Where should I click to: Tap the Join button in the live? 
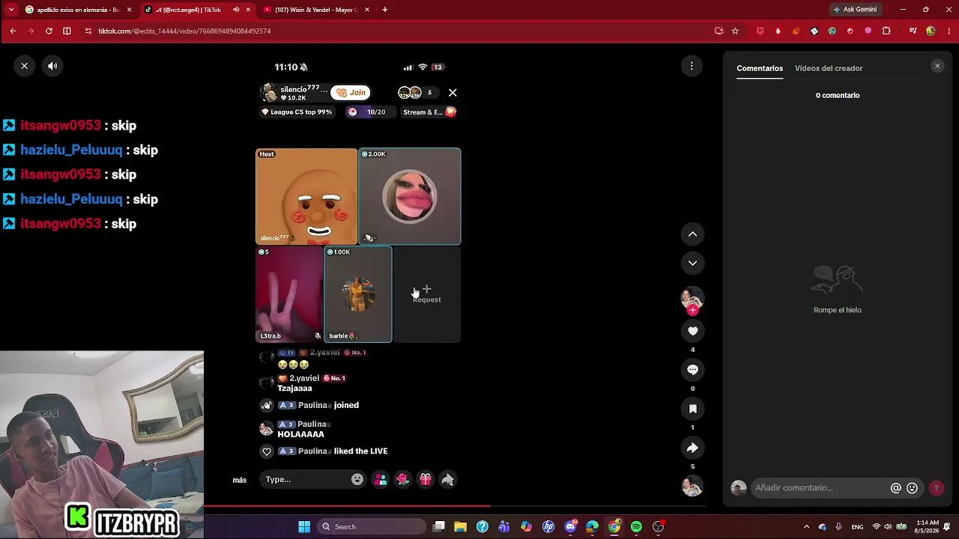pos(351,93)
